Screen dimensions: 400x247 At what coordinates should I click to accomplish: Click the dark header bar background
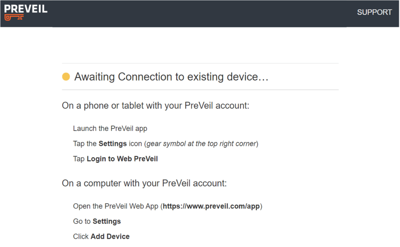coord(199,14)
